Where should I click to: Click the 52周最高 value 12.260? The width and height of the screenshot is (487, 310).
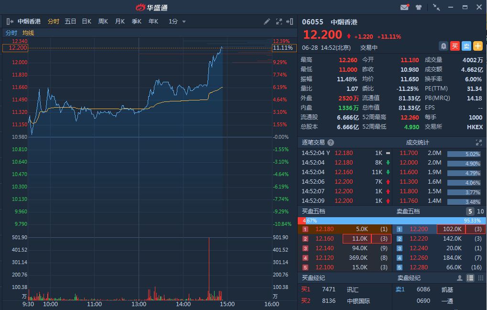click(x=410, y=118)
